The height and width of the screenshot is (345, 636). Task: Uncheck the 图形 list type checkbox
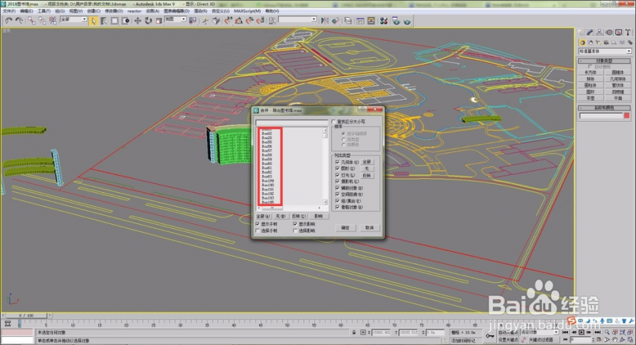(337, 168)
